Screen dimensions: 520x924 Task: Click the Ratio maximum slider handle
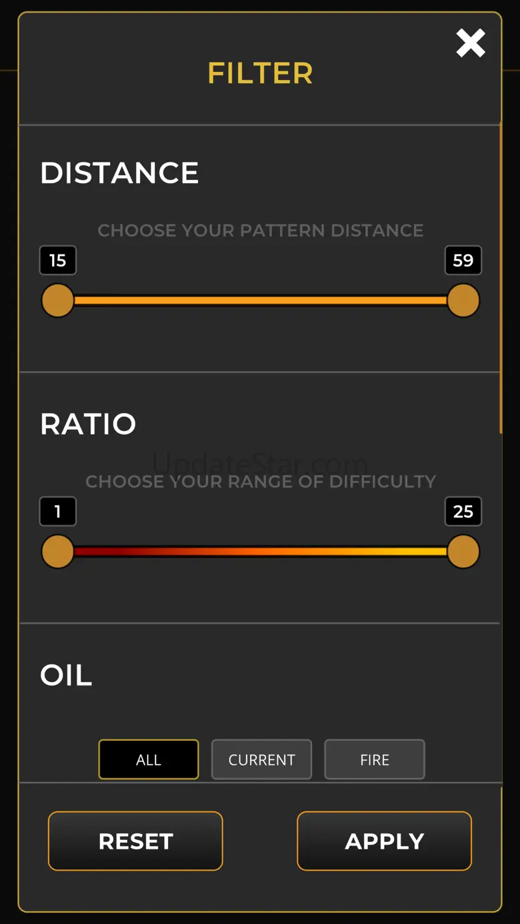(x=463, y=552)
